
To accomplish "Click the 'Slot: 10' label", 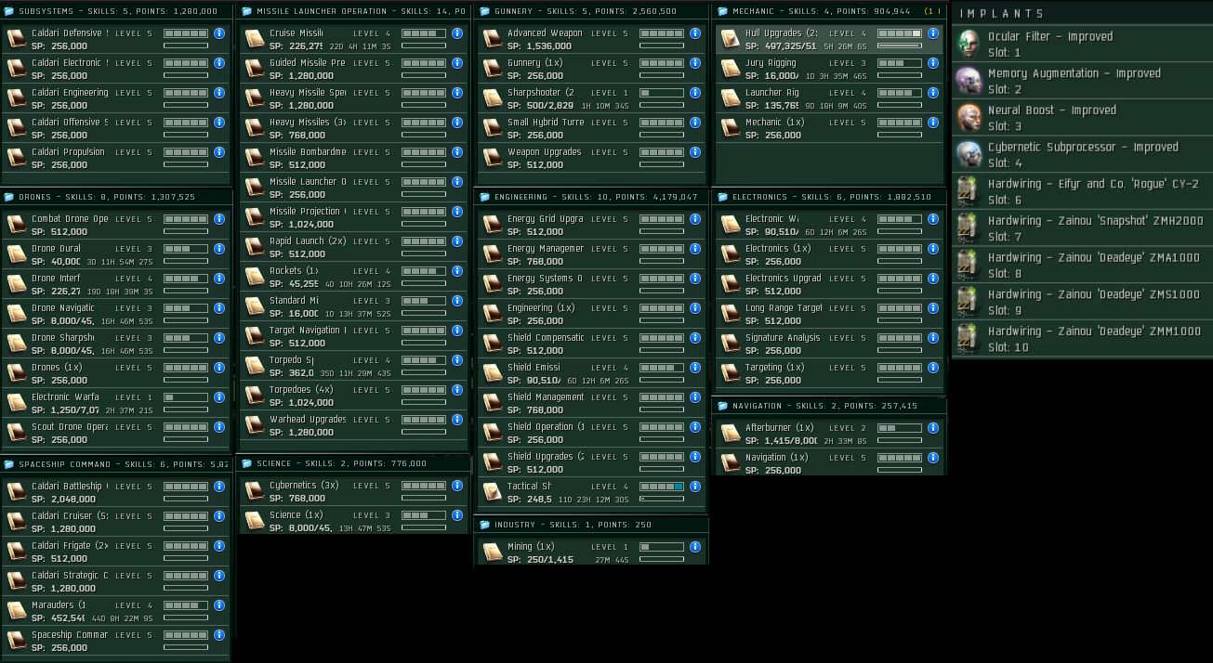I will click(x=1009, y=347).
